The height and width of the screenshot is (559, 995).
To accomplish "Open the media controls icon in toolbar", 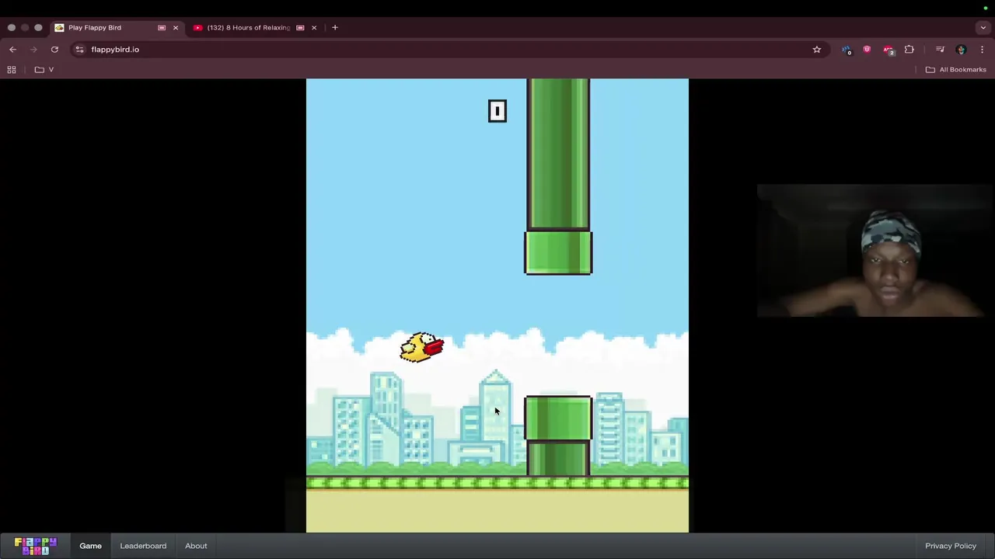I will 940,49.
